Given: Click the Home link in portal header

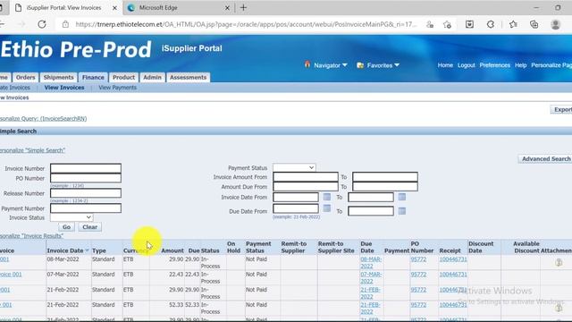Looking at the screenshot, I should [445, 65].
